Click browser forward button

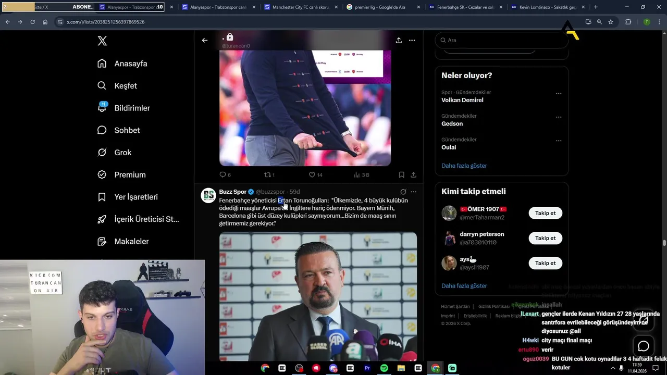(20, 22)
